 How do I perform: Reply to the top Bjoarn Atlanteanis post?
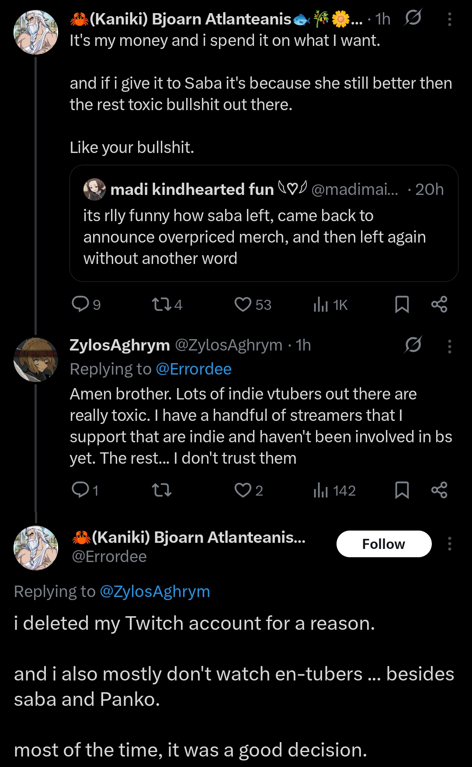pyautogui.click(x=80, y=304)
